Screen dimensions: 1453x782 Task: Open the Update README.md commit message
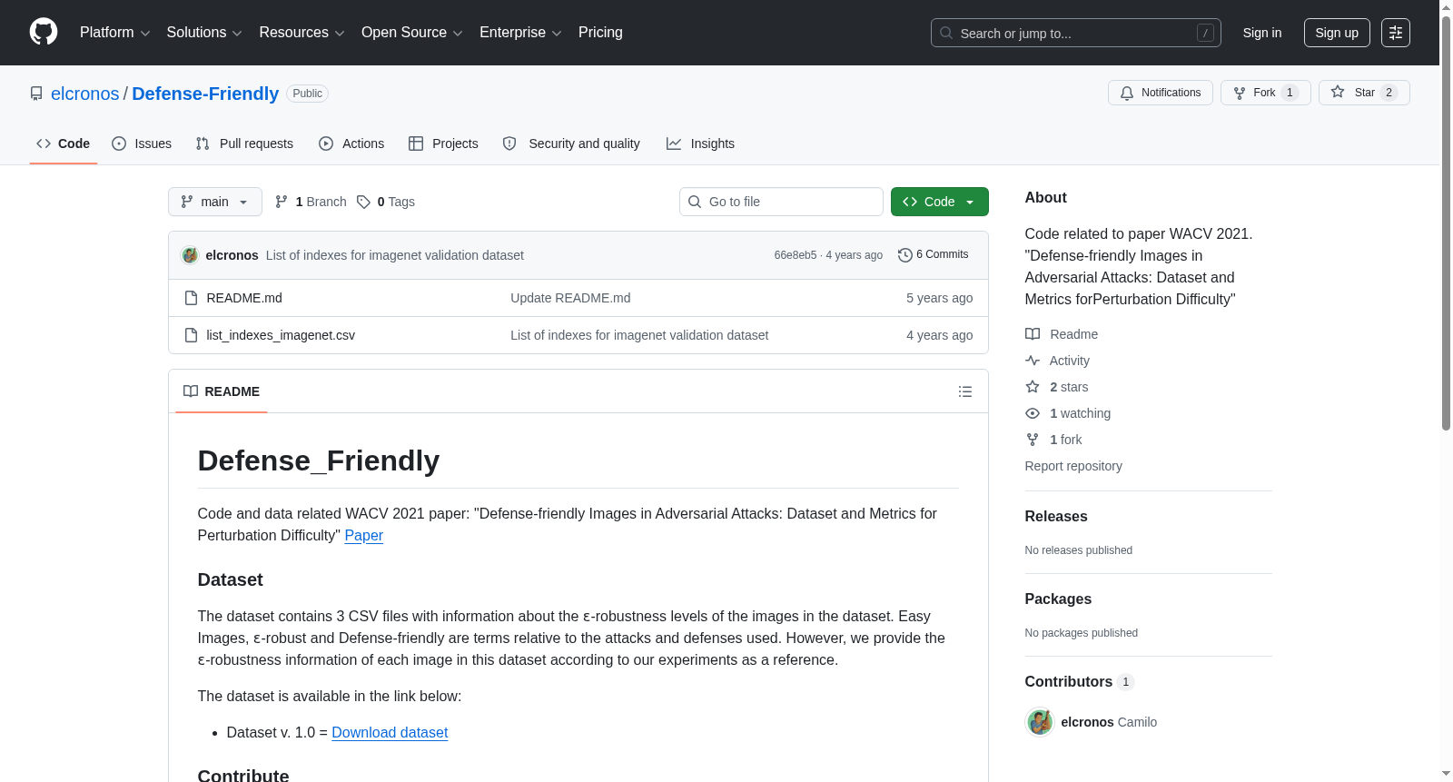570,298
